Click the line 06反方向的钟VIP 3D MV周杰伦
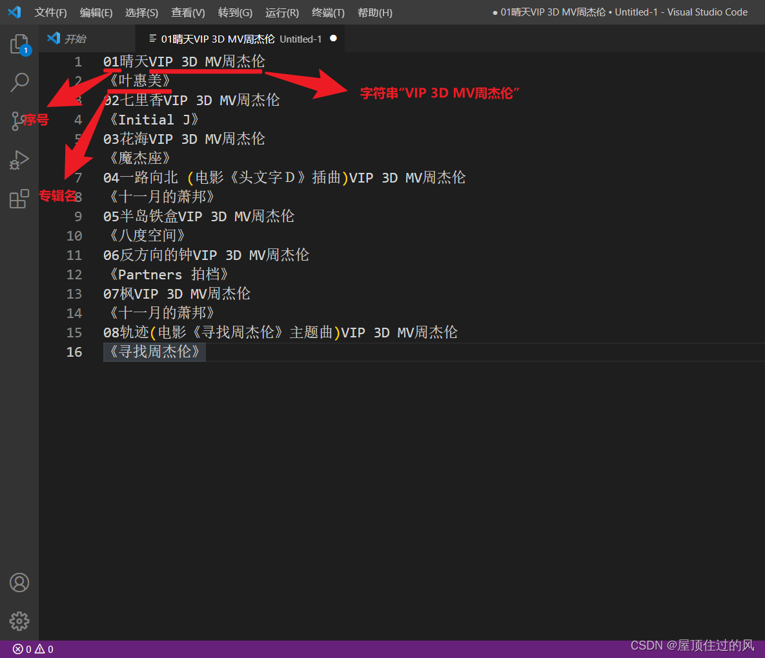This screenshot has height=658, width=765. click(x=206, y=255)
